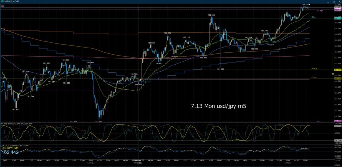Click the 162.355 swing high label
342x167 pixels.
211,15
